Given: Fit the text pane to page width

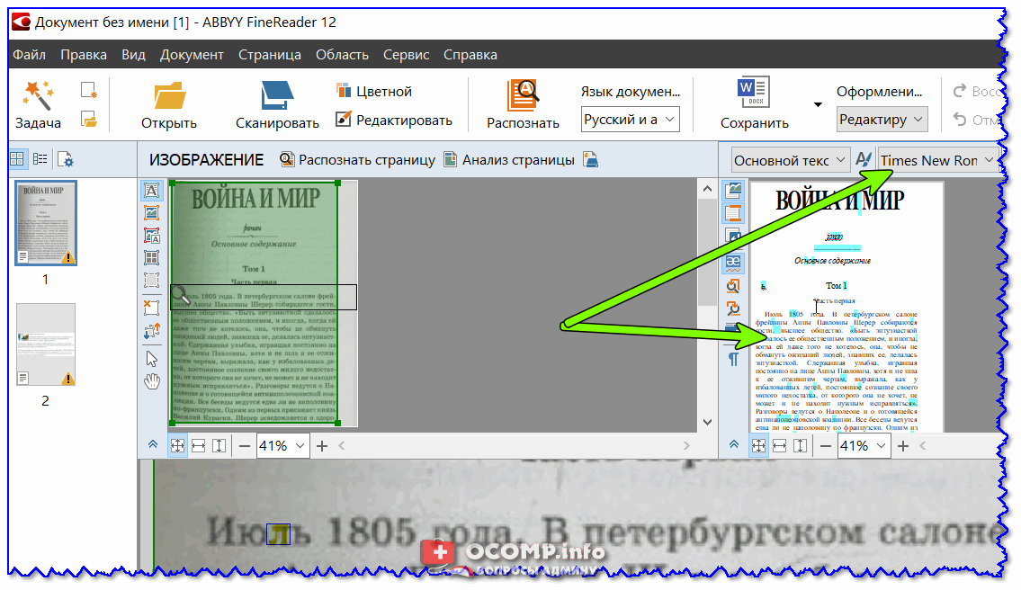Looking at the screenshot, I should [779, 445].
